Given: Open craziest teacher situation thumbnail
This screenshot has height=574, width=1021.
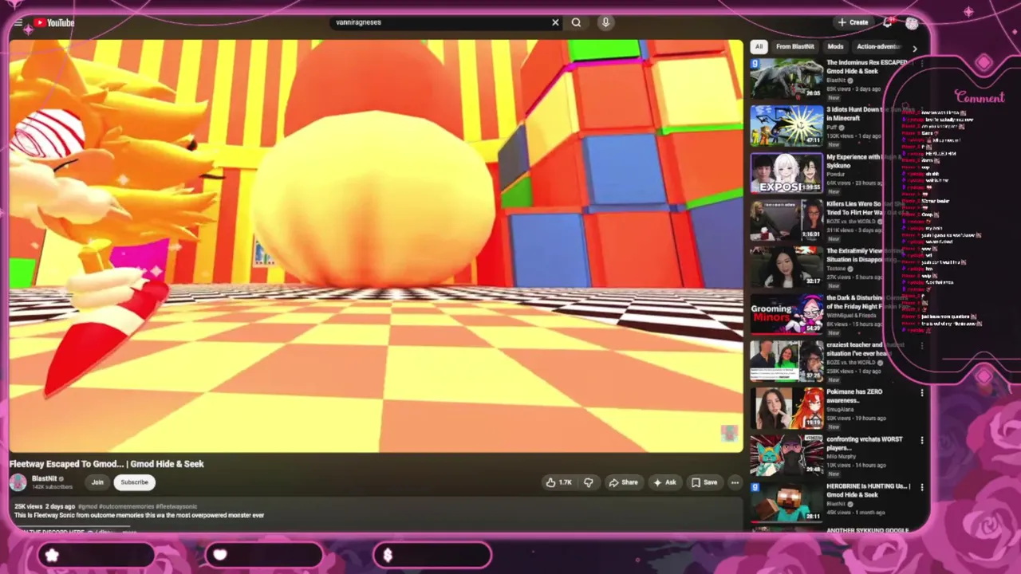Looking at the screenshot, I should click(x=786, y=360).
